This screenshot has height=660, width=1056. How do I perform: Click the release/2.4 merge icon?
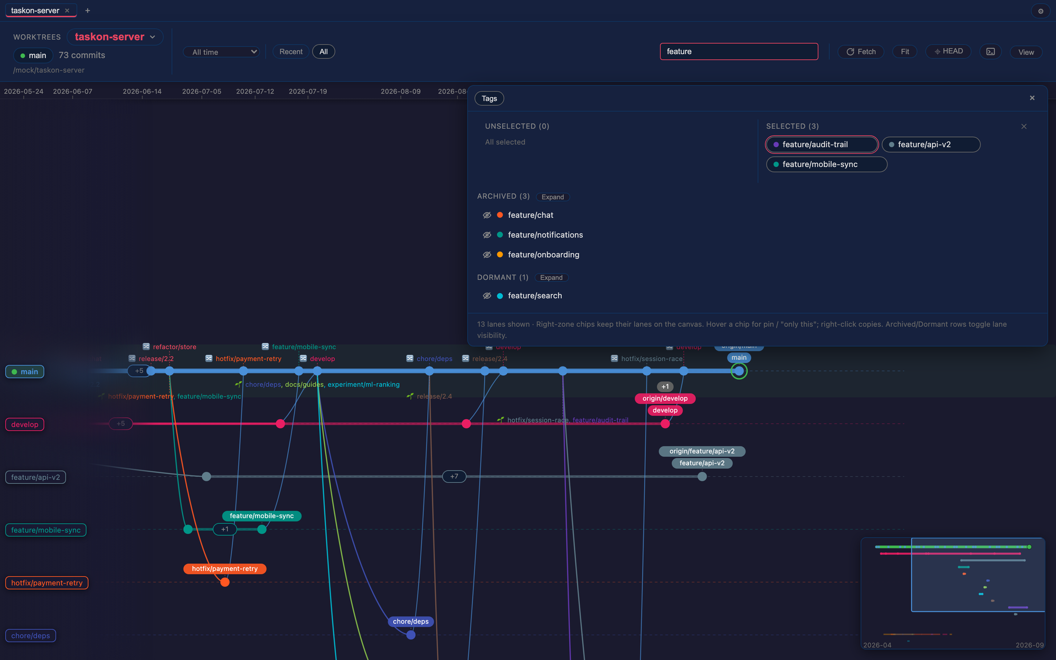(466, 359)
